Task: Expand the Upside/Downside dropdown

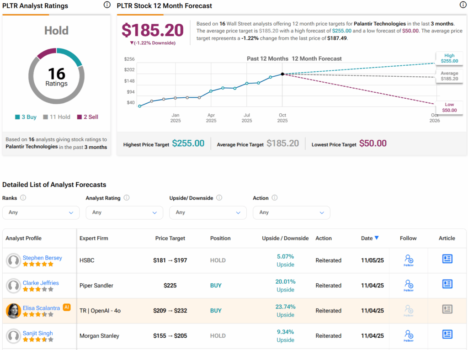Action: (208, 212)
